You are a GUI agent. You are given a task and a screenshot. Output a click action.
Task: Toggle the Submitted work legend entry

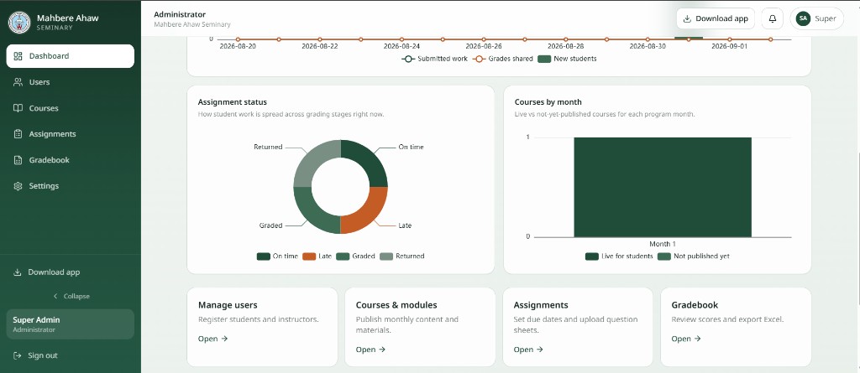tap(435, 59)
